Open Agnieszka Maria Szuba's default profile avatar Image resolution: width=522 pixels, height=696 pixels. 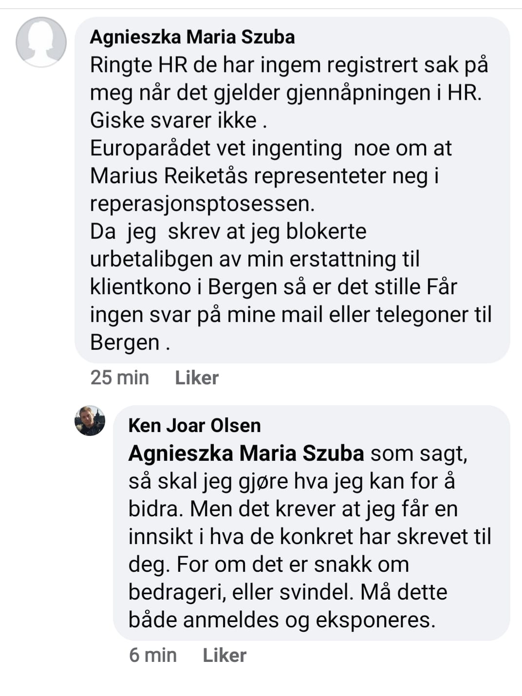coord(41,42)
